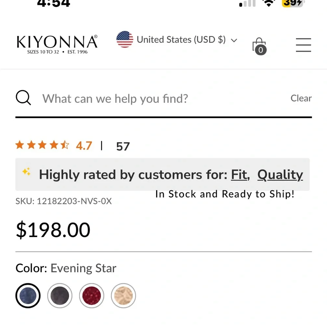Click the sparkle icon beside highly rated banner
Image resolution: width=327 pixels, height=327 pixels.
(x=26, y=172)
